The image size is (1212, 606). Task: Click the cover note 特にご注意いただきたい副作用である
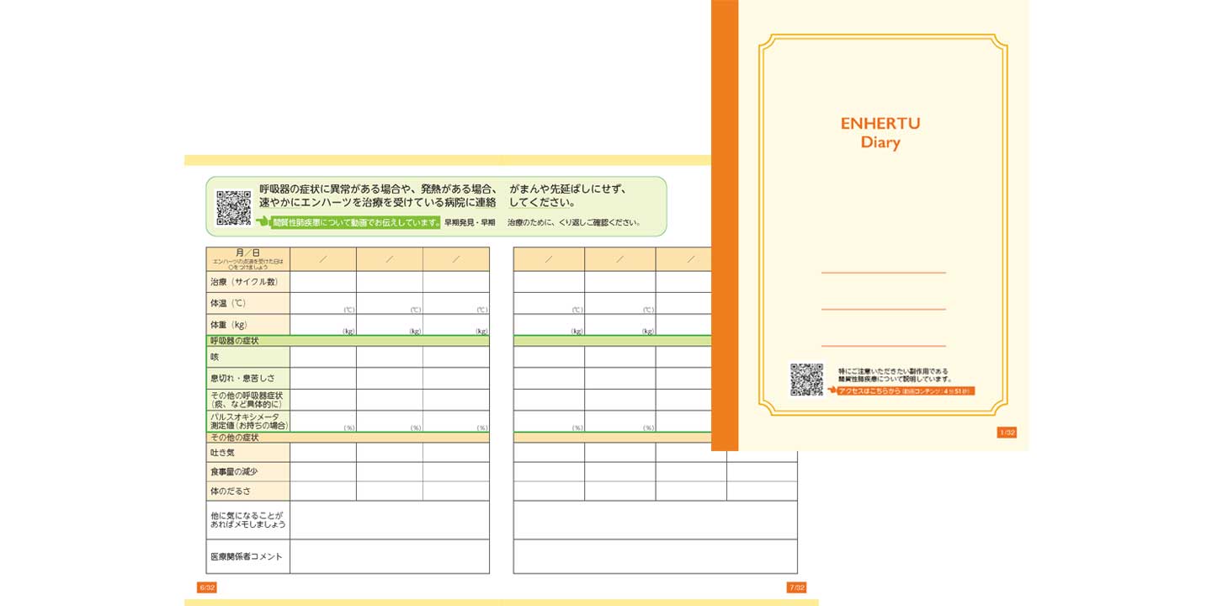coord(893,370)
